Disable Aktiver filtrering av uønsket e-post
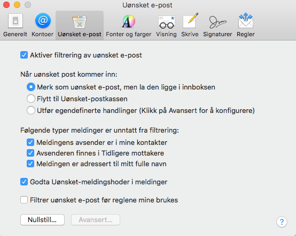296x236 pixels. point(24,55)
